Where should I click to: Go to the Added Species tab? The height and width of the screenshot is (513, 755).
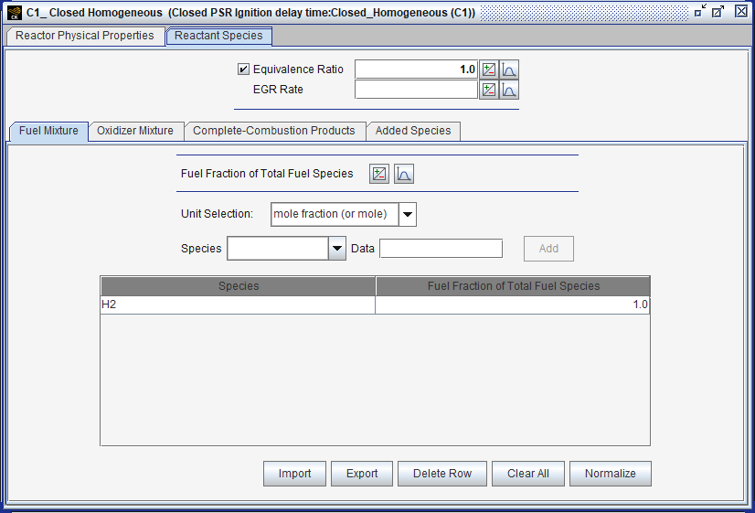pyautogui.click(x=413, y=131)
